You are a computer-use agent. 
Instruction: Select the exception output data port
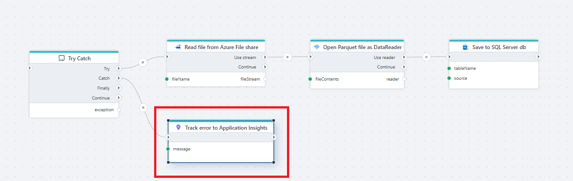[x=119, y=110]
